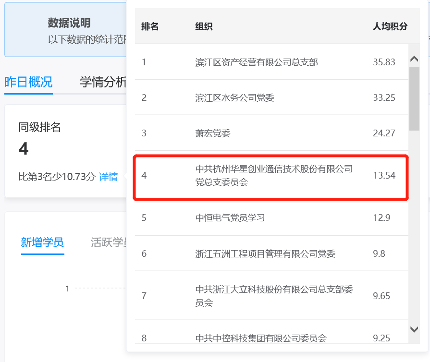Image resolution: width=430 pixels, height=362 pixels.
Task: Switch to the 活跃学员 chart tab
Action: tap(109, 242)
